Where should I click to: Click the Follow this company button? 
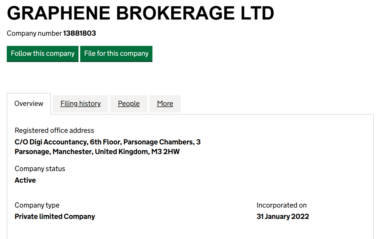tap(42, 54)
